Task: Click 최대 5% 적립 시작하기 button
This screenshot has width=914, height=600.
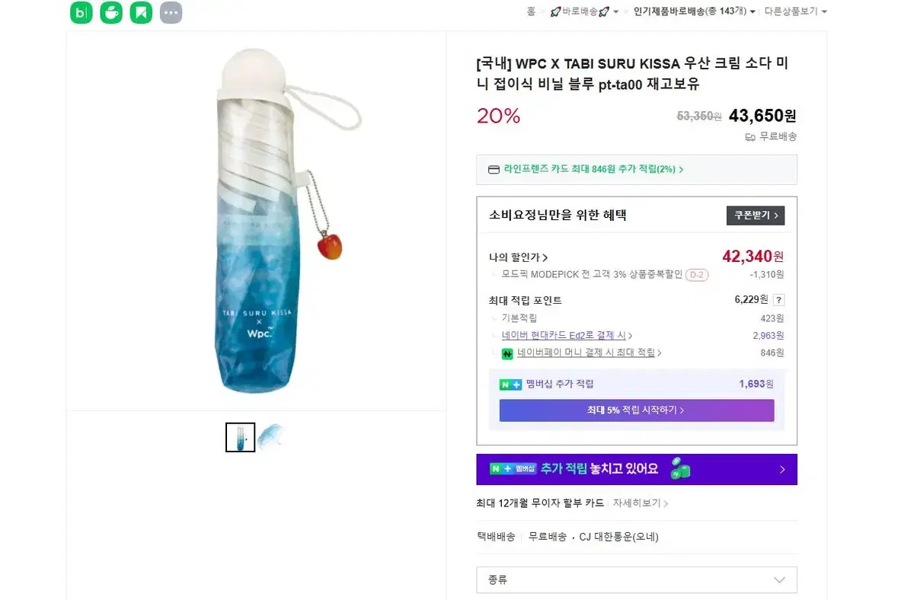Action: [x=636, y=410]
